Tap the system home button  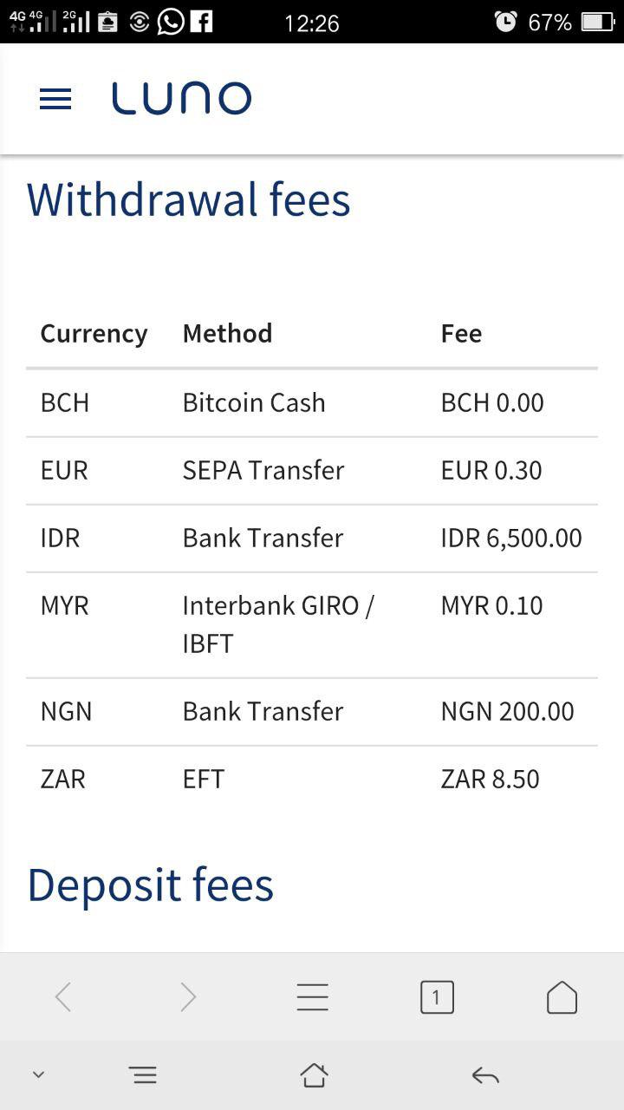(x=314, y=1075)
